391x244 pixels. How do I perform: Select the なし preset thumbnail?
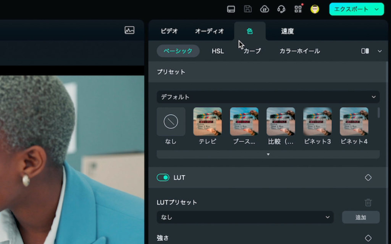click(171, 122)
